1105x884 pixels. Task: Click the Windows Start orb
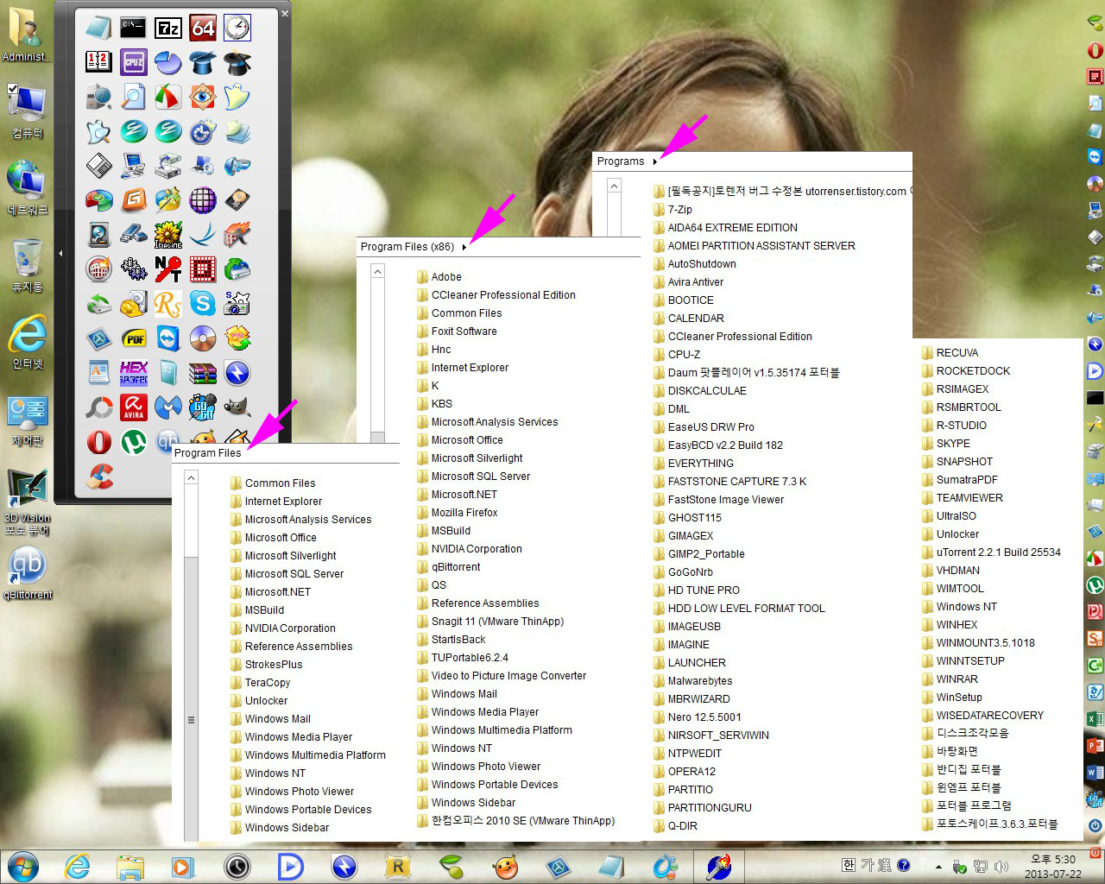22,866
